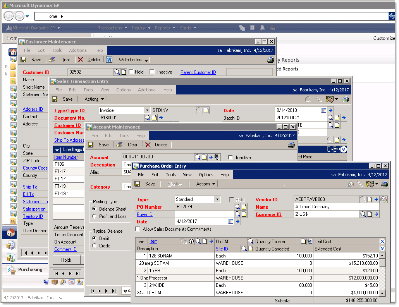Click Word icon beside Write Letters
Screen dimensions: 399x307
(109, 60)
